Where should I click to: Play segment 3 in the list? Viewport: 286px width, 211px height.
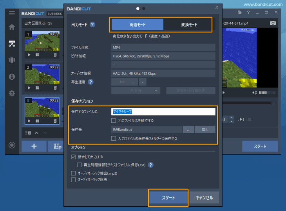coord(29,121)
